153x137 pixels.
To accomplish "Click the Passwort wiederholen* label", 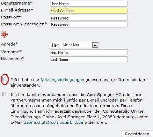I will point(24,24).
